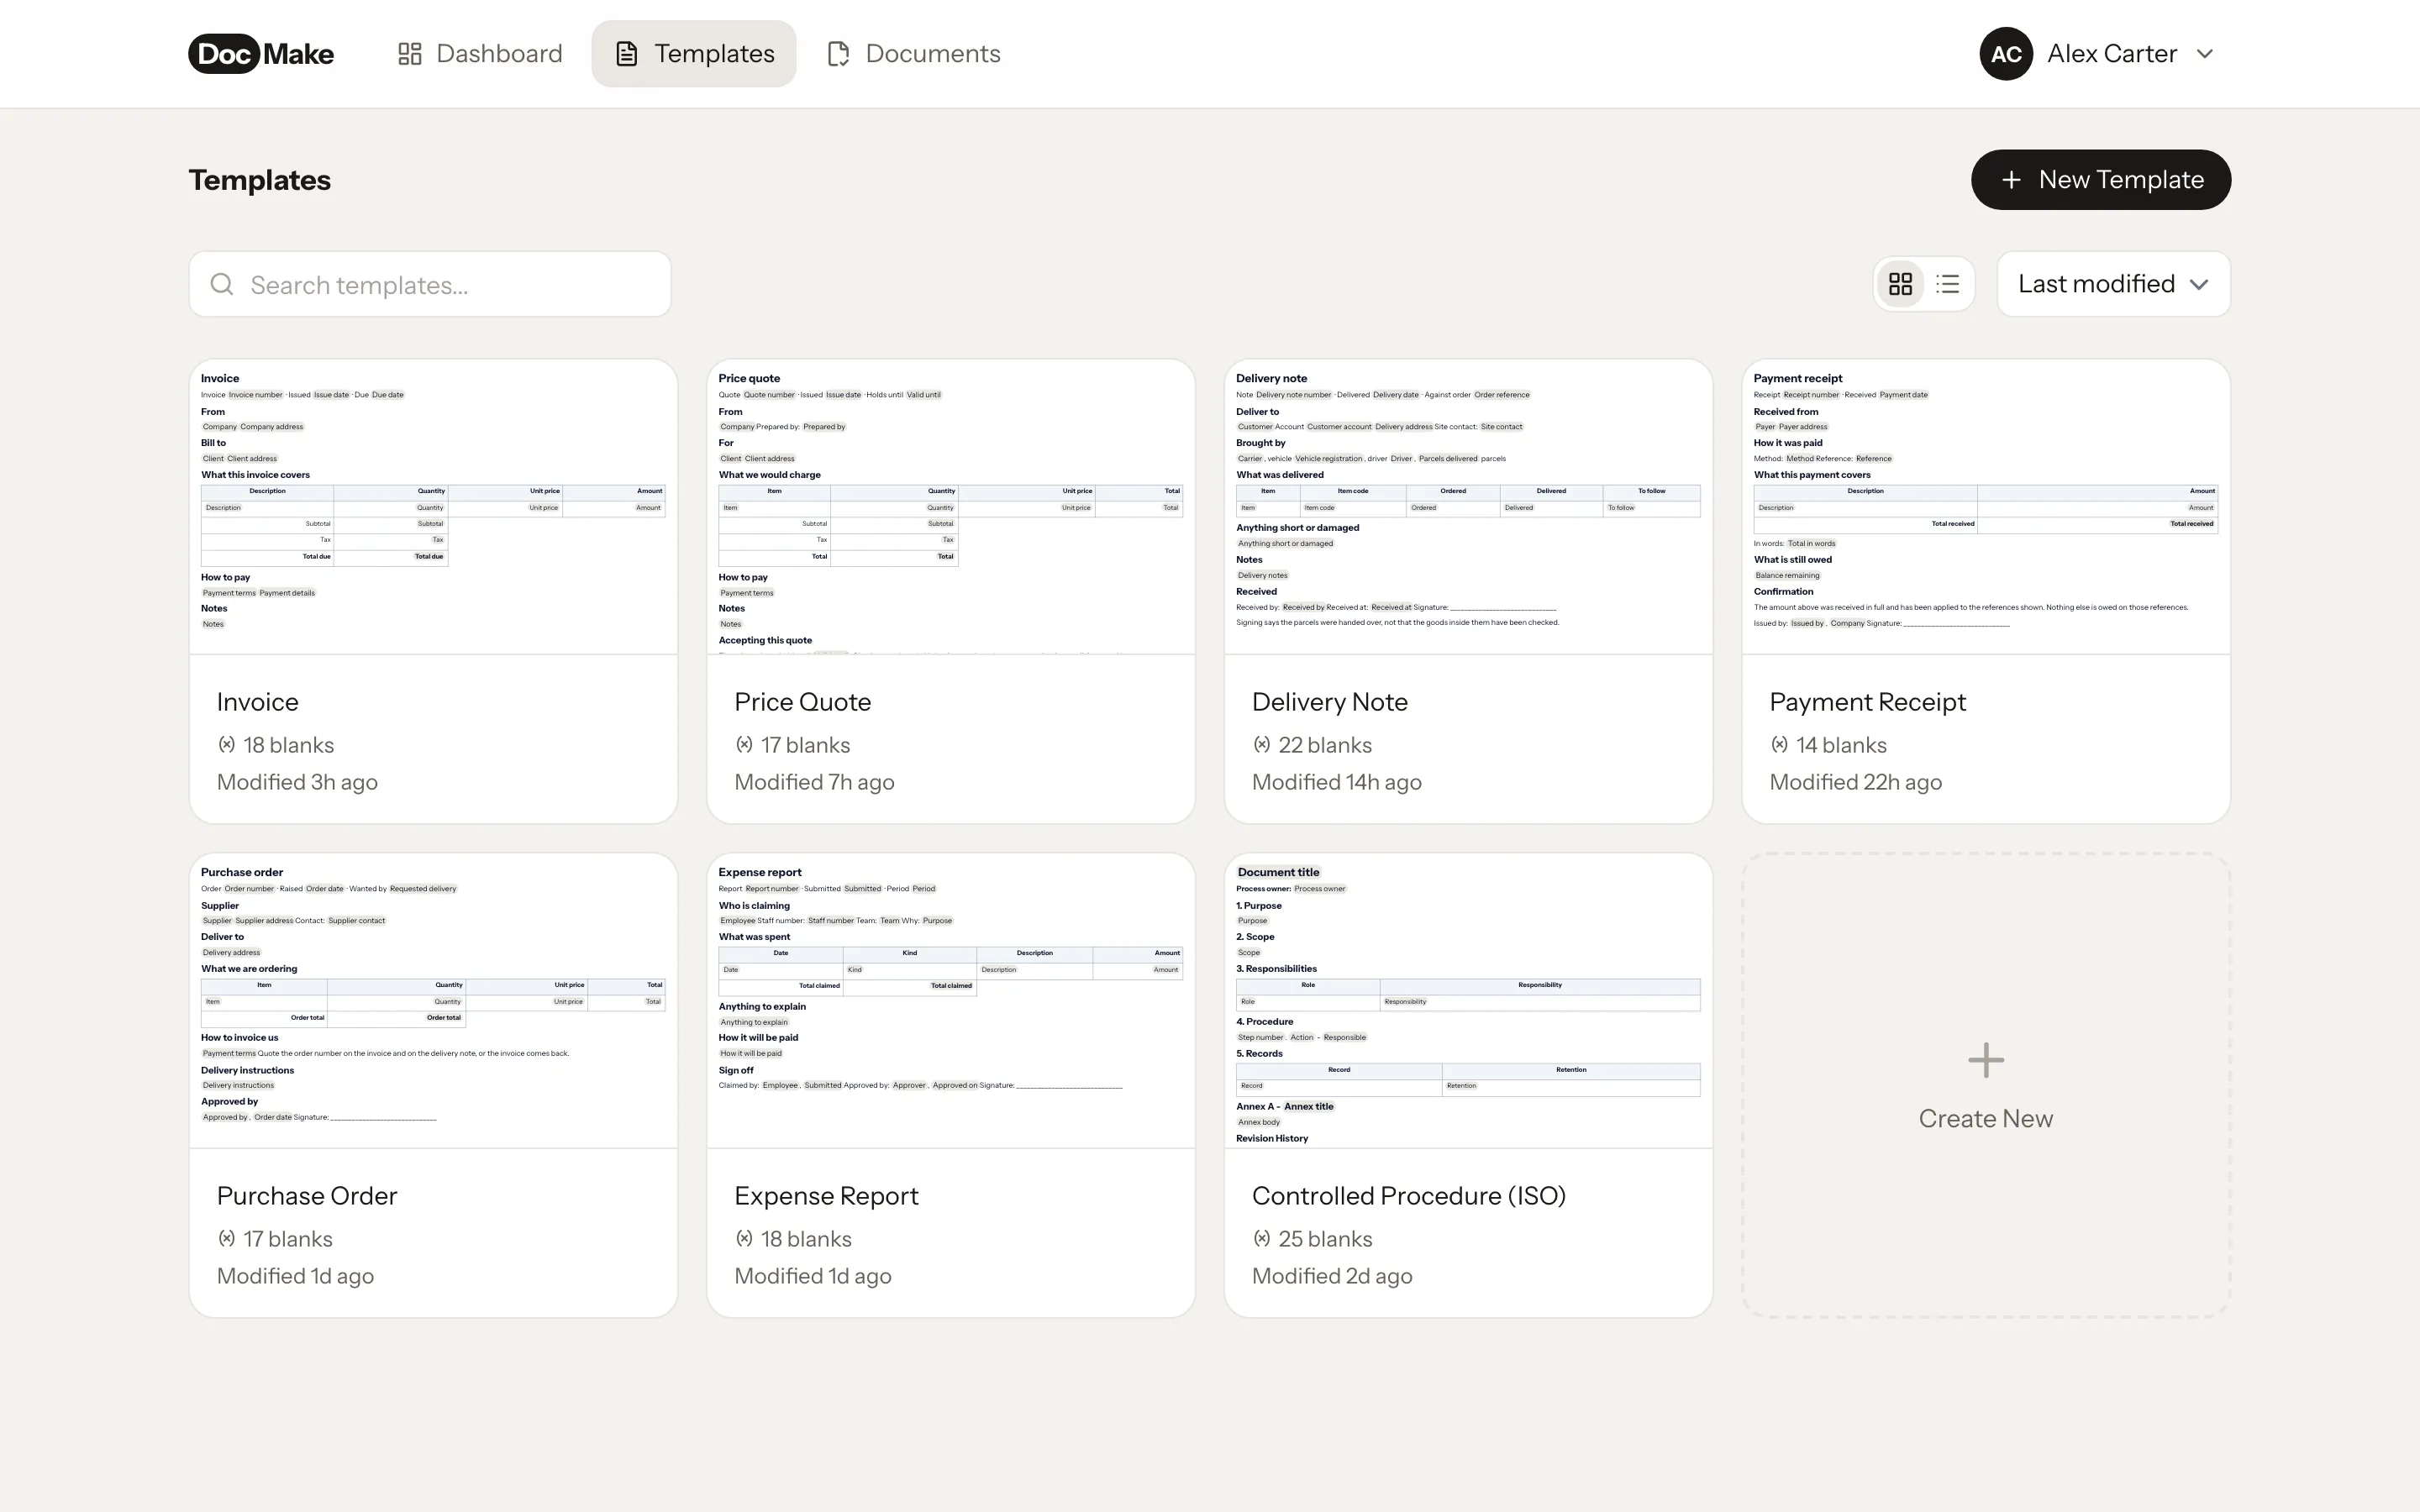Open the Invoice template preview thumbnail
This screenshot has width=2420, height=1512.
(x=433, y=507)
